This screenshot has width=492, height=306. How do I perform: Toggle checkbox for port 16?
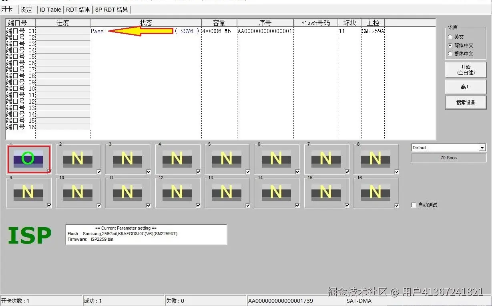coord(397,206)
